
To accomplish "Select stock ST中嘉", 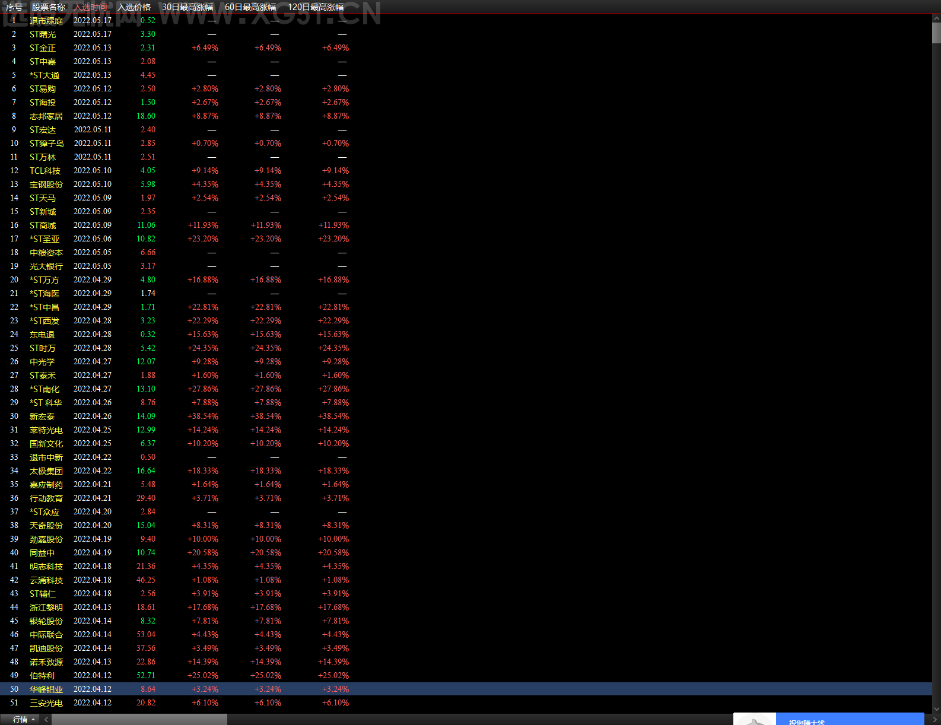I will pos(43,62).
